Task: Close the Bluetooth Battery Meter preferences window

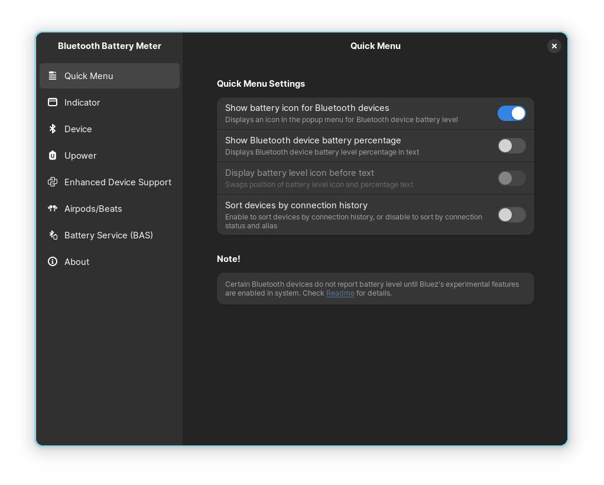Action: [554, 46]
